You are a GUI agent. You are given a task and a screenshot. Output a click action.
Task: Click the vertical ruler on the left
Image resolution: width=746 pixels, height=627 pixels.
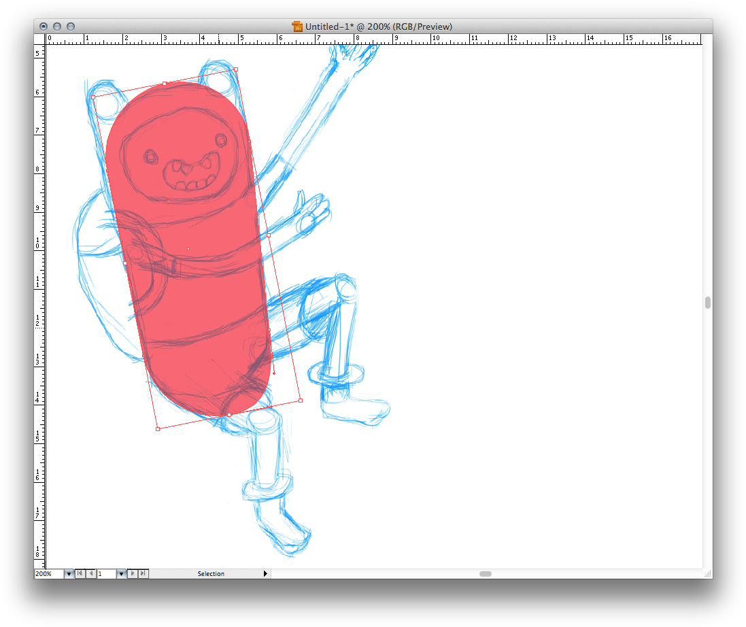pos(38,272)
